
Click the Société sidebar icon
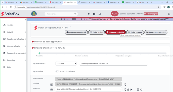click(x=4, y=25)
